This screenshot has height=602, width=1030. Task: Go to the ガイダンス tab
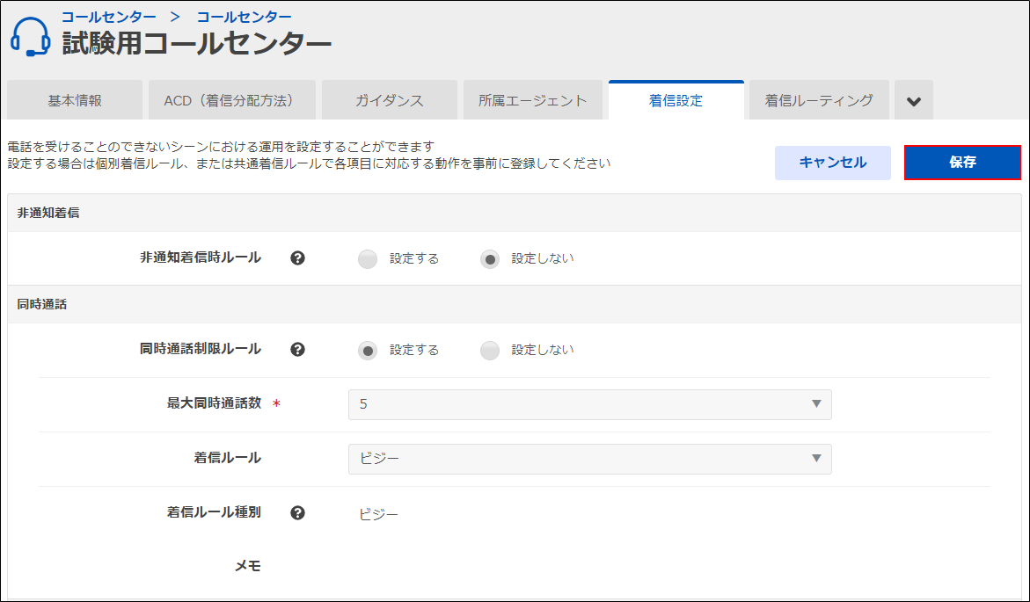pyautogui.click(x=390, y=101)
